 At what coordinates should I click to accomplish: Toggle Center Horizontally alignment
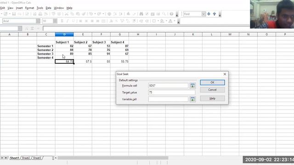pos(86,21)
